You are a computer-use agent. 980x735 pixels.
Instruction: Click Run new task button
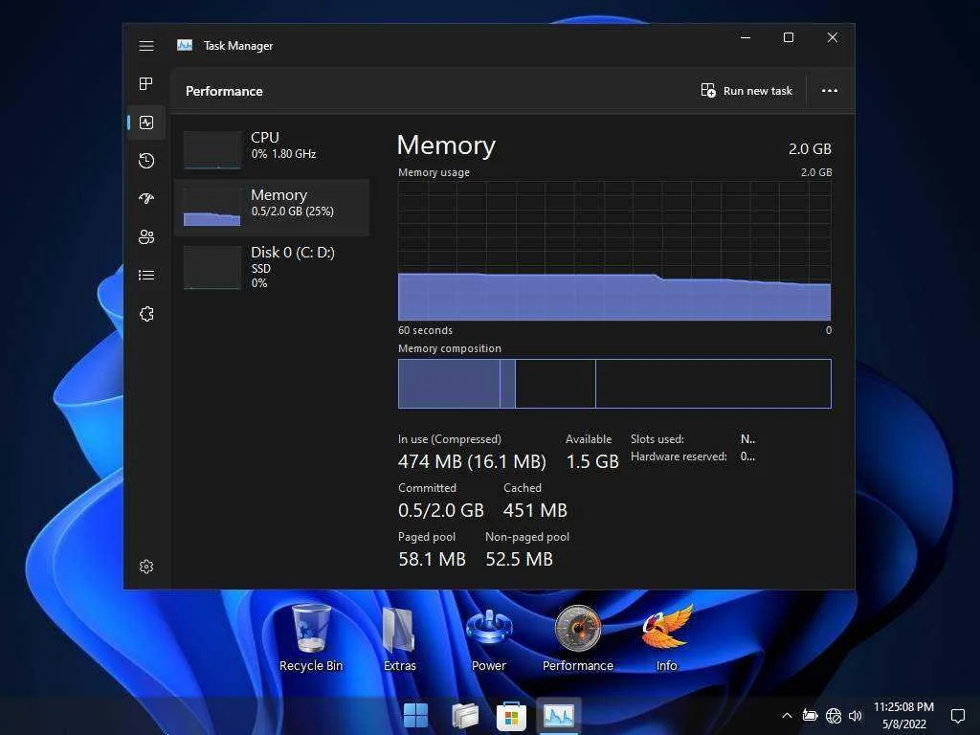pos(746,91)
